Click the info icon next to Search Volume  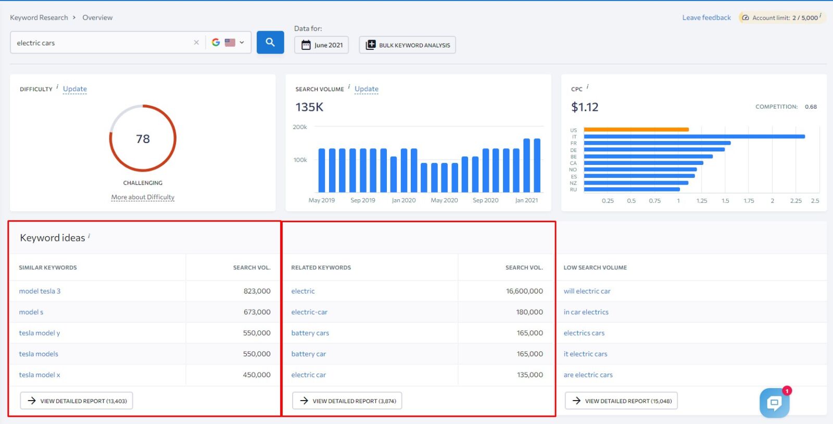point(349,87)
